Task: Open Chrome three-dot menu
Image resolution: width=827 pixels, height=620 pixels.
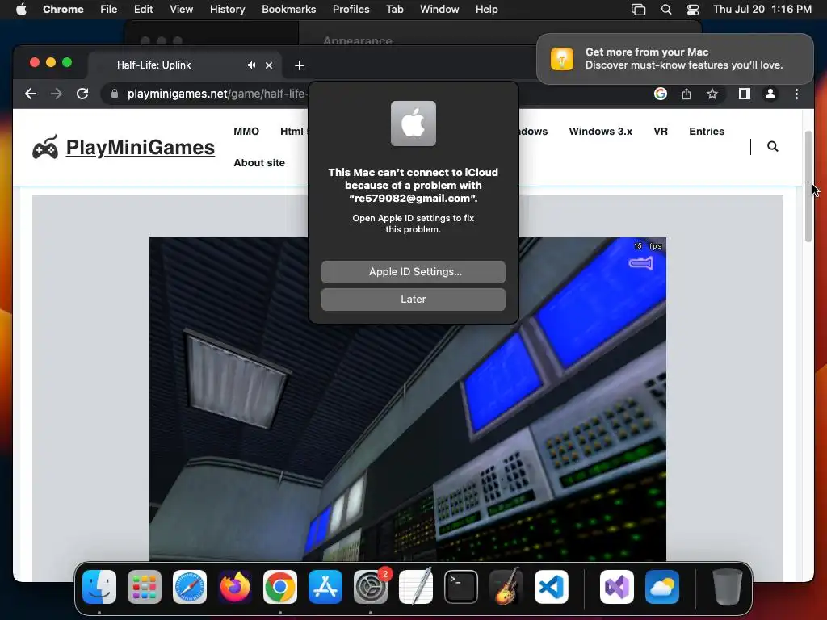Action: (x=796, y=94)
